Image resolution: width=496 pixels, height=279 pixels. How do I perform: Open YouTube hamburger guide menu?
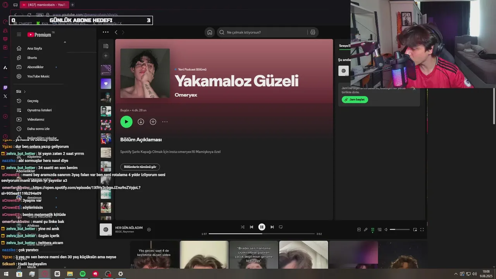[19, 34]
